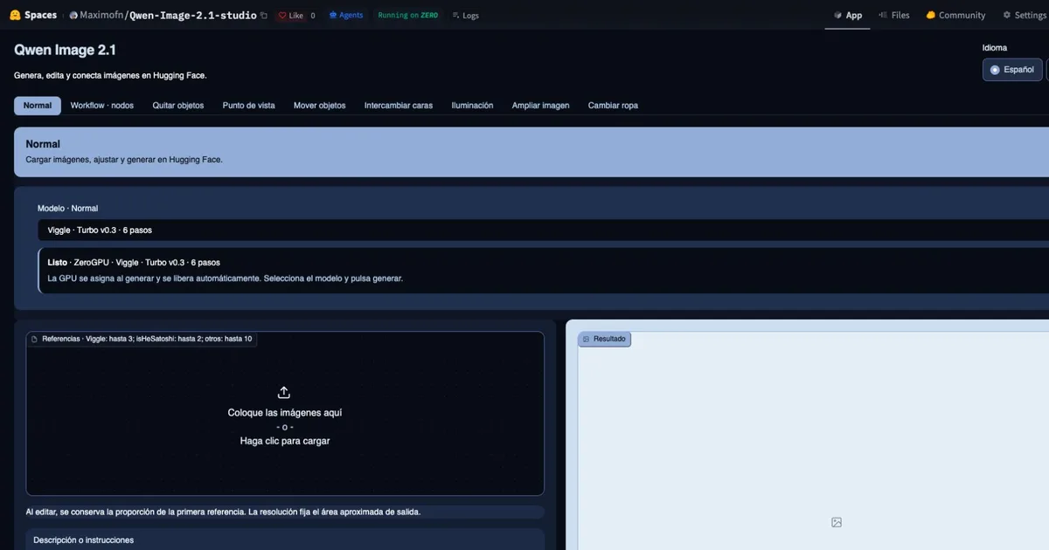The image size is (1049, 550).
Task: Copy the space name with the copy icon
Action: (264, 15)
